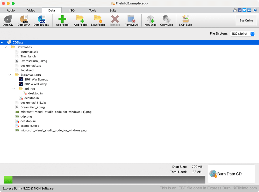This screenshot has height=192, width=259.
Task: Click the 33MB Total Used value
Action: click(x=197, y=172)
